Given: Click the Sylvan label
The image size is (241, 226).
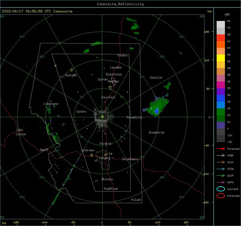Looking at the screenshot, I should [103, 79].
